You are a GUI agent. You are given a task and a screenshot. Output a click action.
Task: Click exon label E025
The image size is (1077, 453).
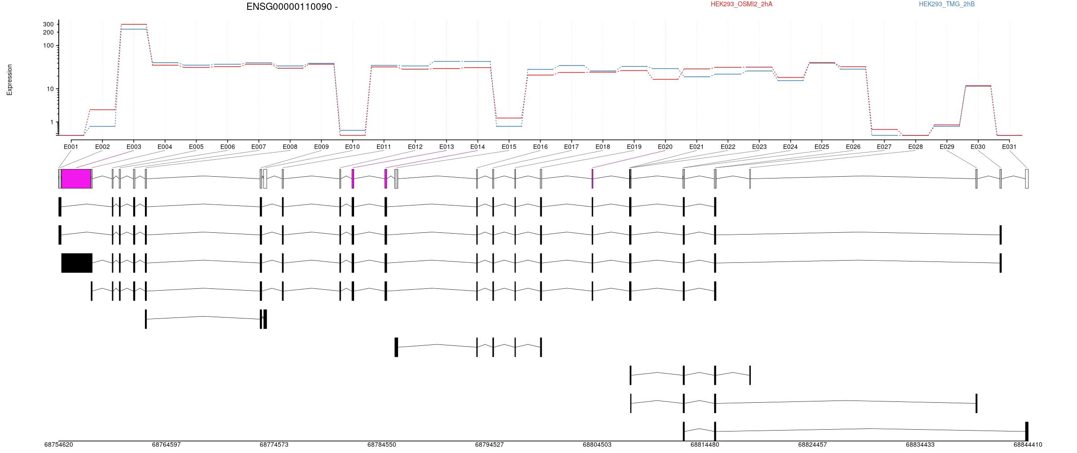[822, 147]
